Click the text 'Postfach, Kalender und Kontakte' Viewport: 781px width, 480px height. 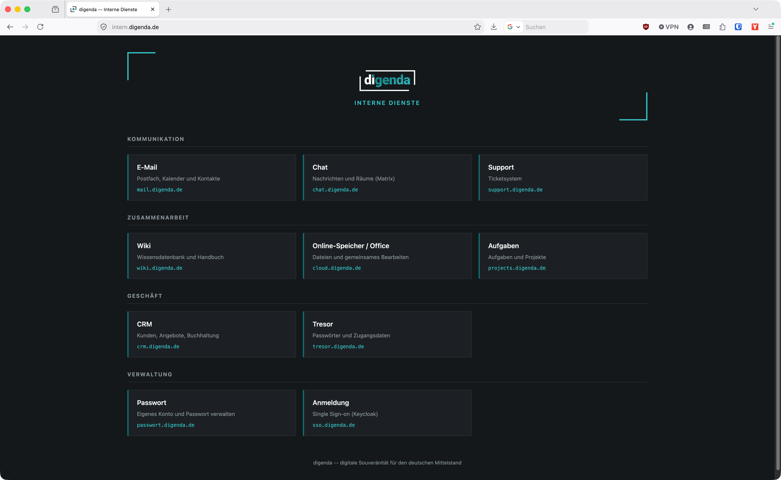178,179
